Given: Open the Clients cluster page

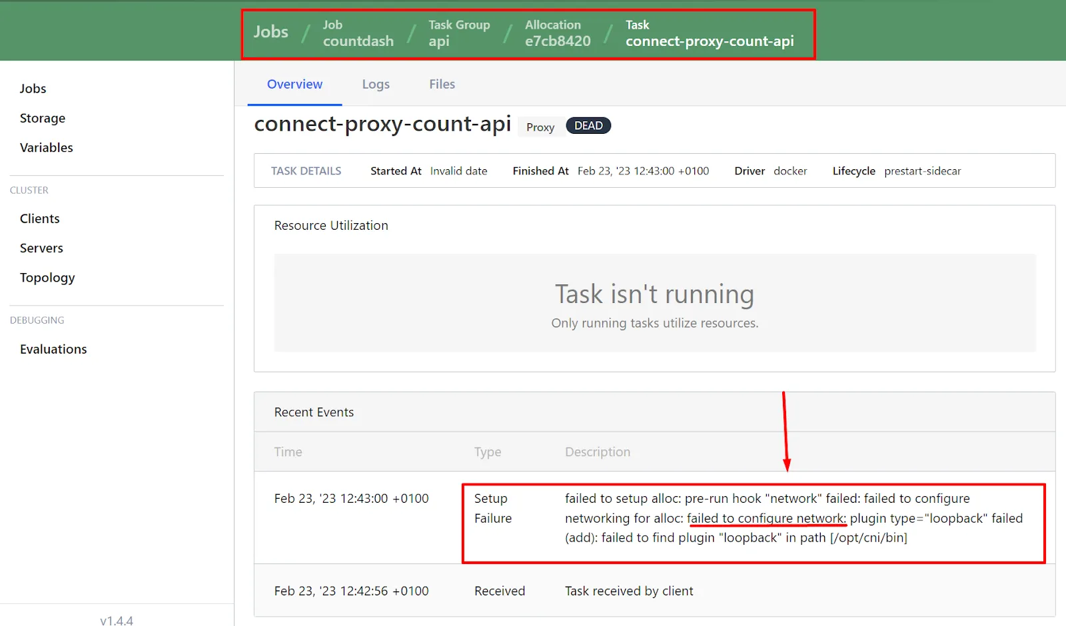Looking at the screenshot, I should [x=40, y=218].
